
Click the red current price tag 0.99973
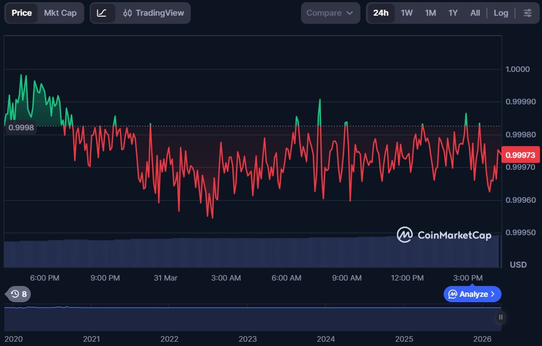520,155
